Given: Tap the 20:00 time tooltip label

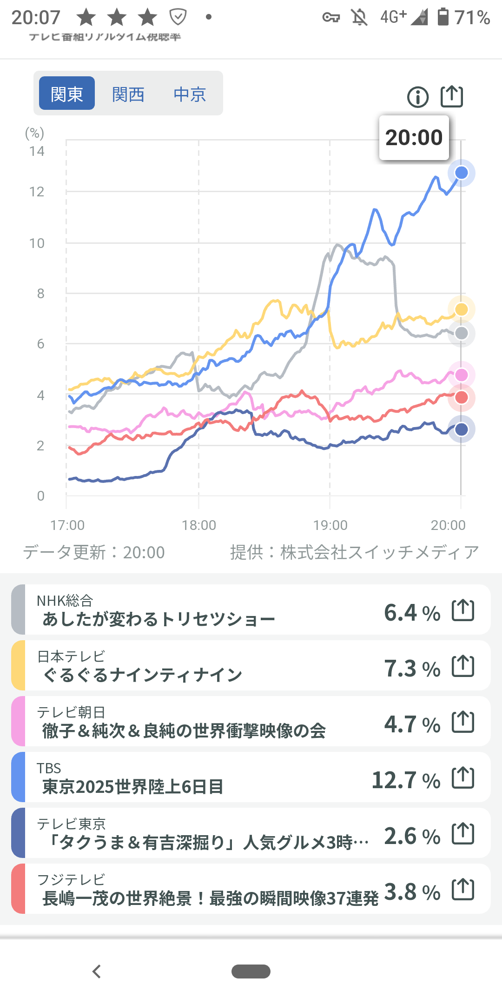Looking at the screenshot, I should coord(414,138).
